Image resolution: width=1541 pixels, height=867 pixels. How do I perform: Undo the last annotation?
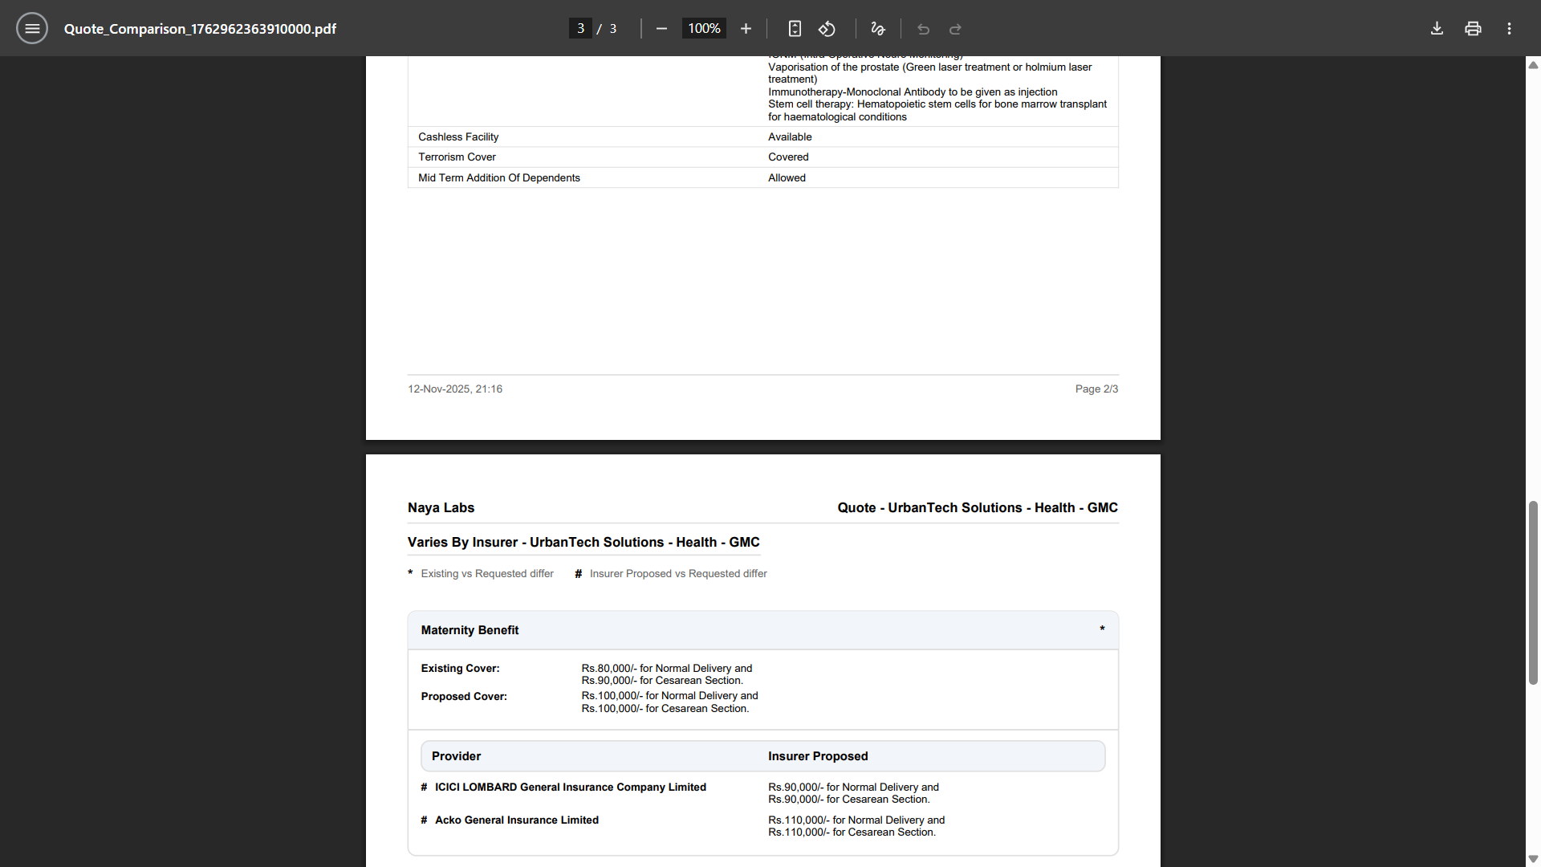click(x=922, y=29)
